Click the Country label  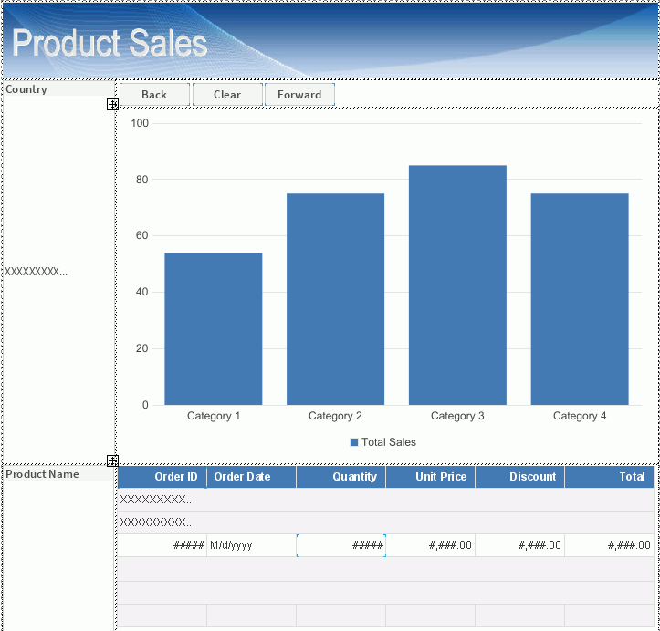tap(26, 89)
